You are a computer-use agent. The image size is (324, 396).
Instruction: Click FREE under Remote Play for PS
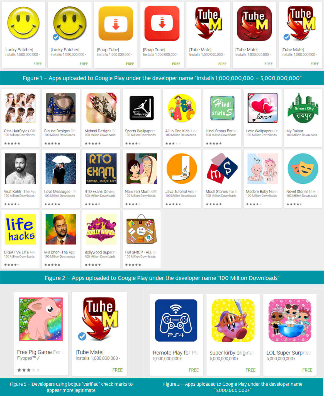pos(194,370)
